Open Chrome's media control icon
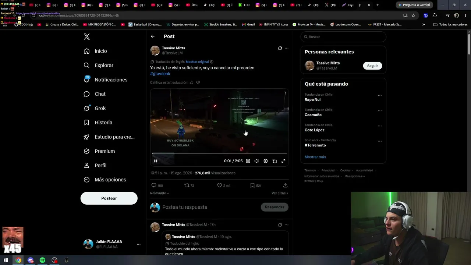The image size is (471, 265). coord(447,15)
